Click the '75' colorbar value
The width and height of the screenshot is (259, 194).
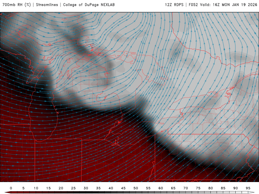click(198, 188)
